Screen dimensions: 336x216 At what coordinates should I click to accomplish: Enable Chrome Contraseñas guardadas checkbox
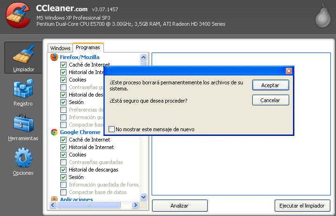click(63, 162)
